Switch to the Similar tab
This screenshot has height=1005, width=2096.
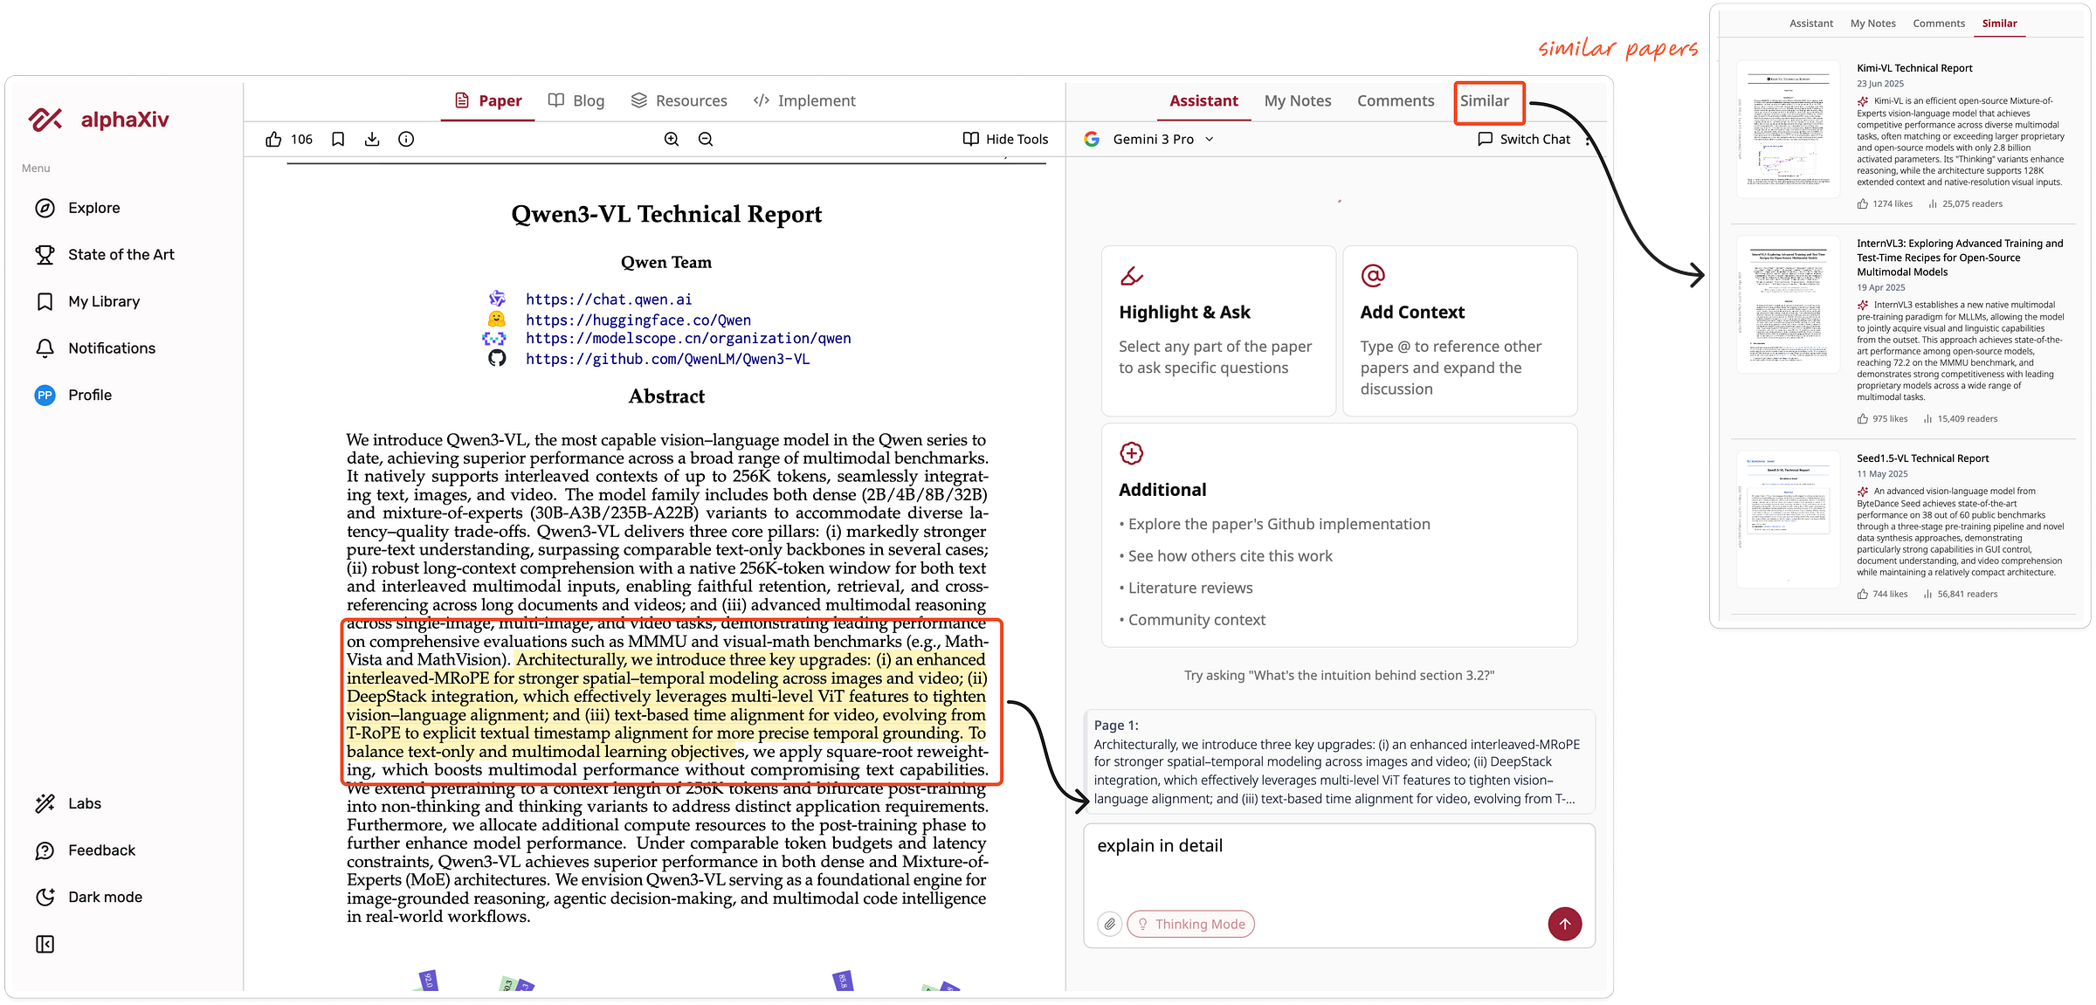coord(1485,101)
